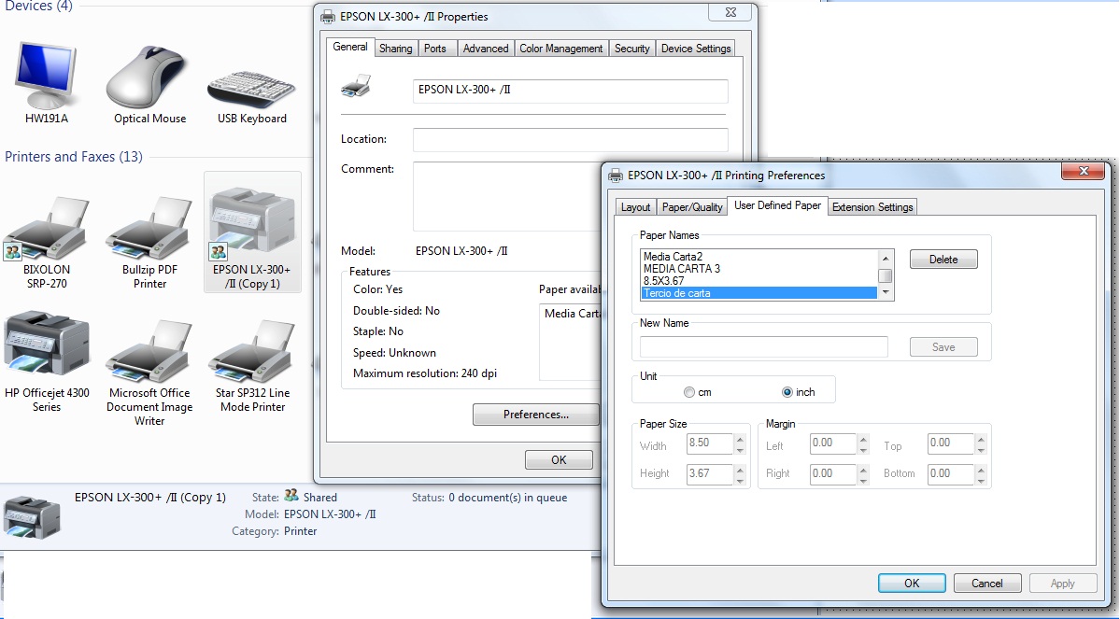The height and width of the screenshot is (619, 1120).
Task: Click the printer icon beside the name field
Action: tap(356, 86)
